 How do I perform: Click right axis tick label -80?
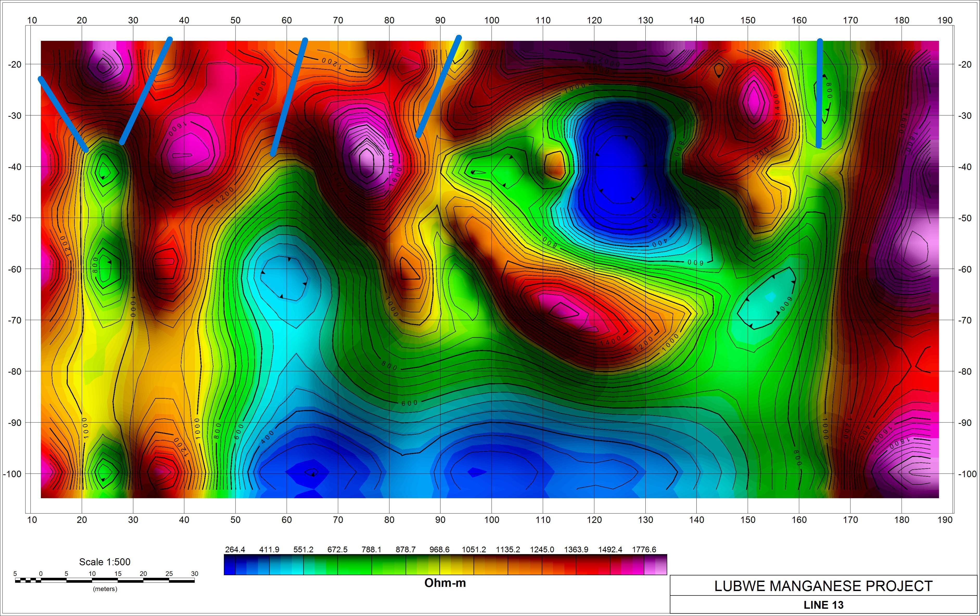pos(965,372)
